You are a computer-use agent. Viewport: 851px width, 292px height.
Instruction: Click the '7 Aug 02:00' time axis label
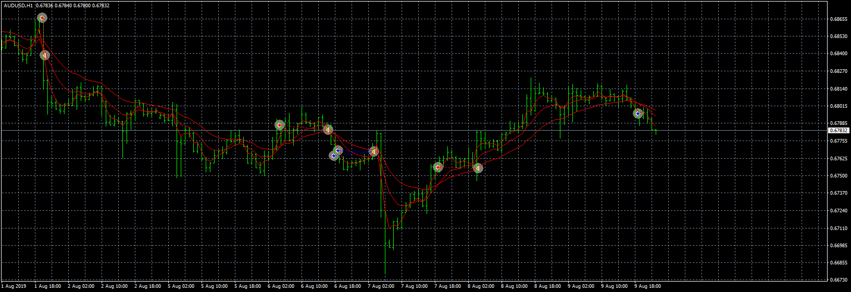[x=381, y=286]
